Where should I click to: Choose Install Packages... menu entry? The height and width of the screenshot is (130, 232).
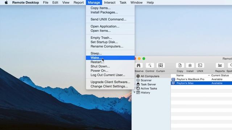[x=110, y=12]
